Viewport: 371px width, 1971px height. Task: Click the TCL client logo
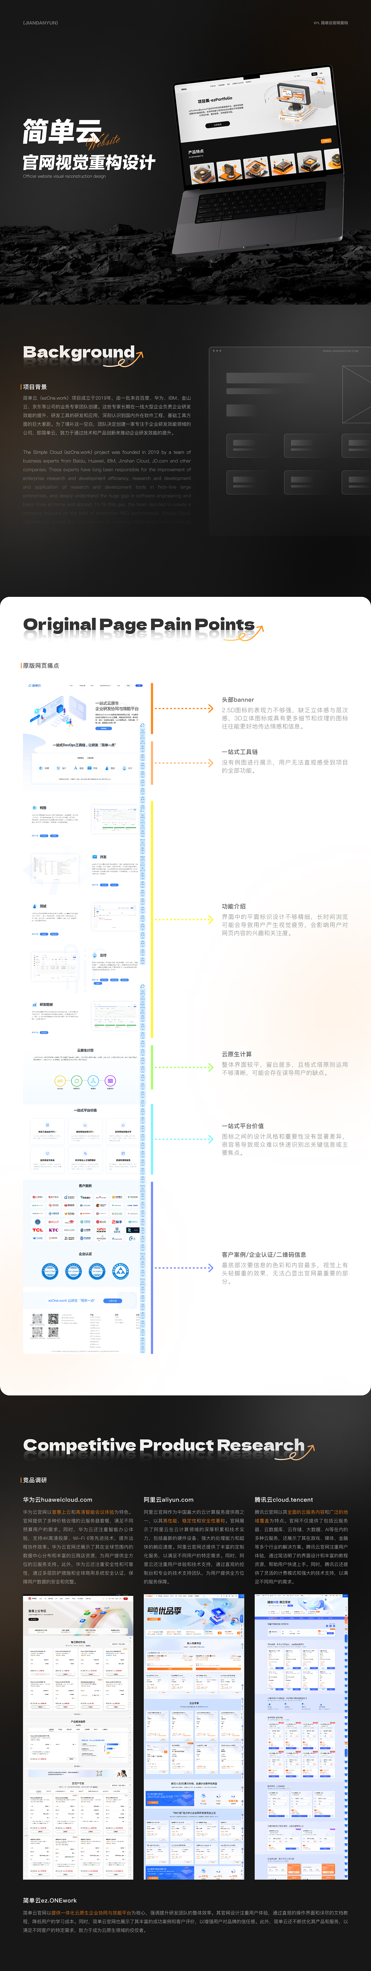37,1230
